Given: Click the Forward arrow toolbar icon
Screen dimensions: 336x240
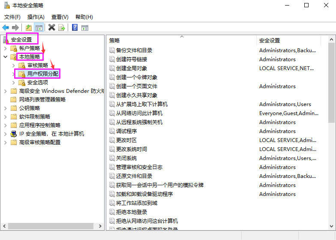Looking at the screenshot, I should click(15, 27).
